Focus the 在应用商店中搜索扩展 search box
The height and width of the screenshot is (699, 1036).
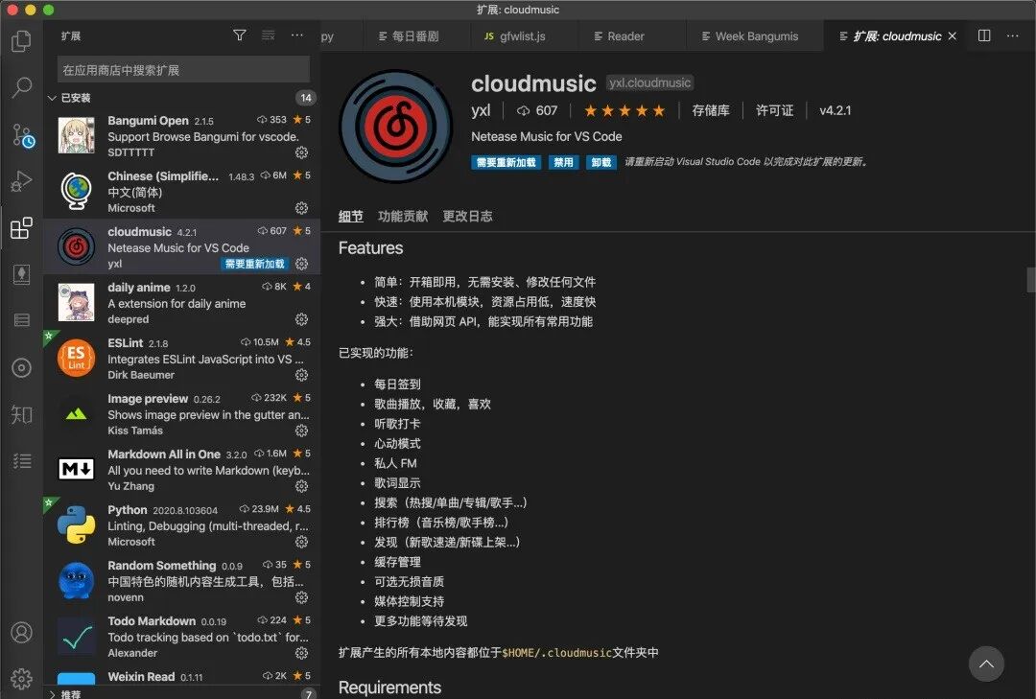[x=183, y=69]
